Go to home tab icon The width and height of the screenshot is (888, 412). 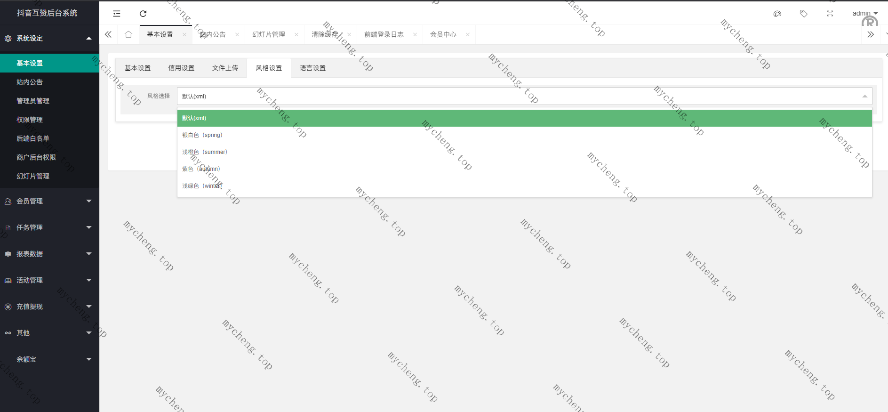coord(128,34)
